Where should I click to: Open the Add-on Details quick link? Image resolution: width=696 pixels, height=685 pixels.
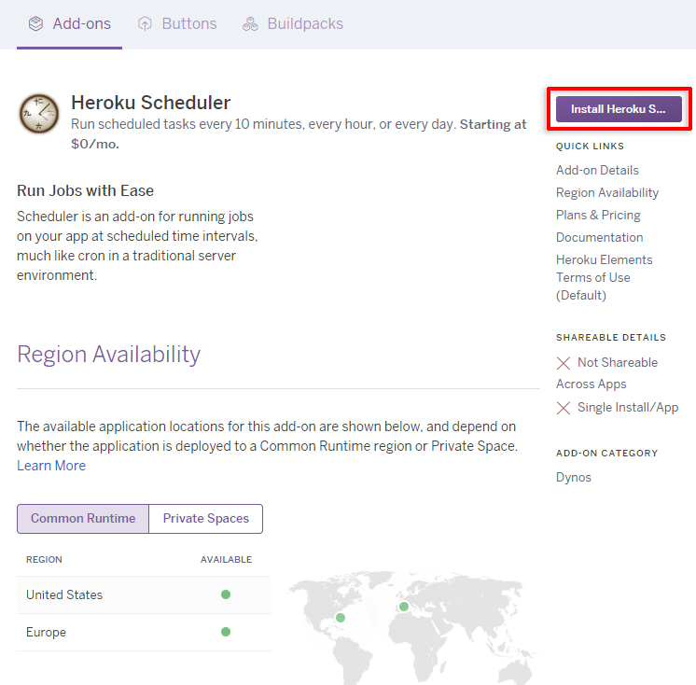tap(597, 170)
